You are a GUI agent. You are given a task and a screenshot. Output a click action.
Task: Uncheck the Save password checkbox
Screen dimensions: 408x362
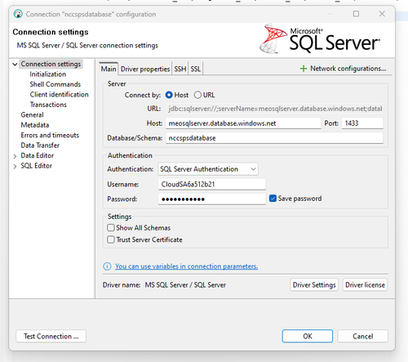click(x=273, y=199)
